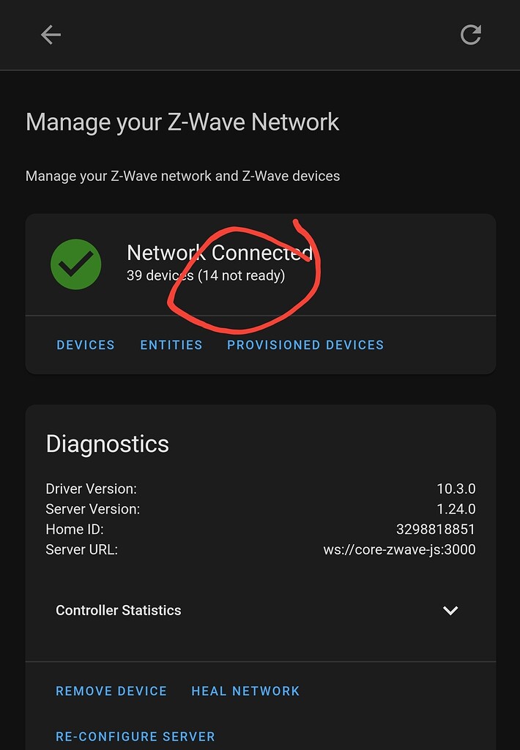The width and height of the screenshot is (520, 750).
Task: Open the DEVICES list
Action: (x=86, y=345)
